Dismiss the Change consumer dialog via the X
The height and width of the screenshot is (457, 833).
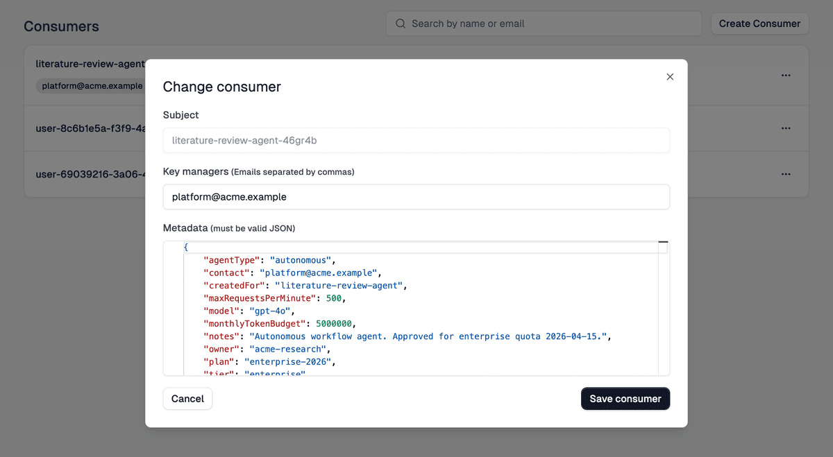pyautogui.click(x=669, y=76)
